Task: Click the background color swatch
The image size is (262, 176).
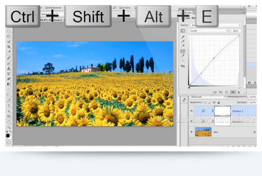Action: pyautogui.click(x=10, y=138)
